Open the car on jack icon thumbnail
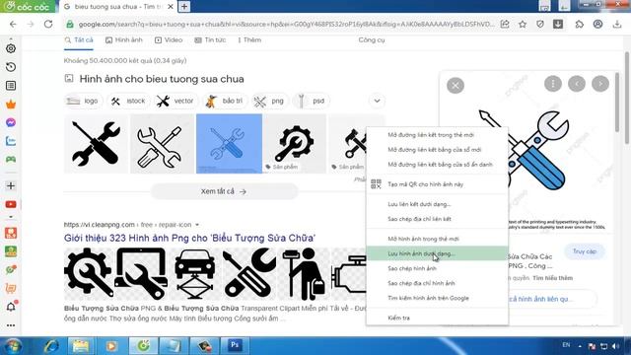 point(195,274)
